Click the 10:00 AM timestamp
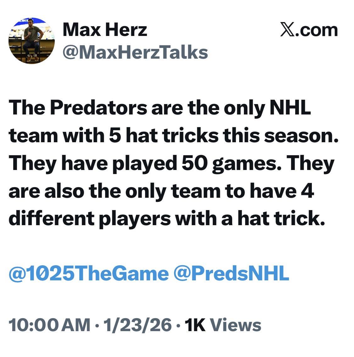 (x=49, y=325)
